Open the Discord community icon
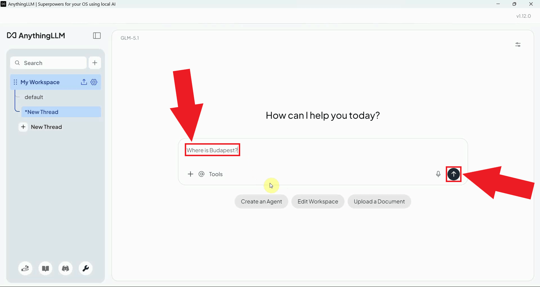The height and width of the screenshot is (287, 540). point(66,268)
